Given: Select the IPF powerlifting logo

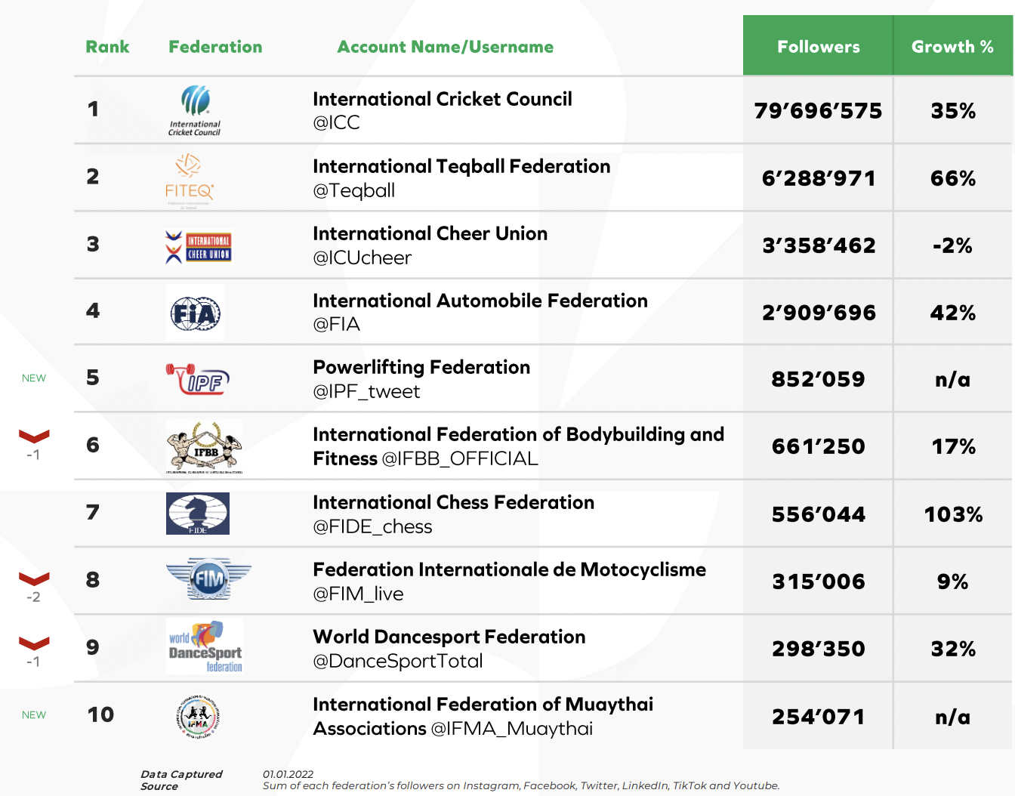Looking at the screenshot, I should click(198, 379).
